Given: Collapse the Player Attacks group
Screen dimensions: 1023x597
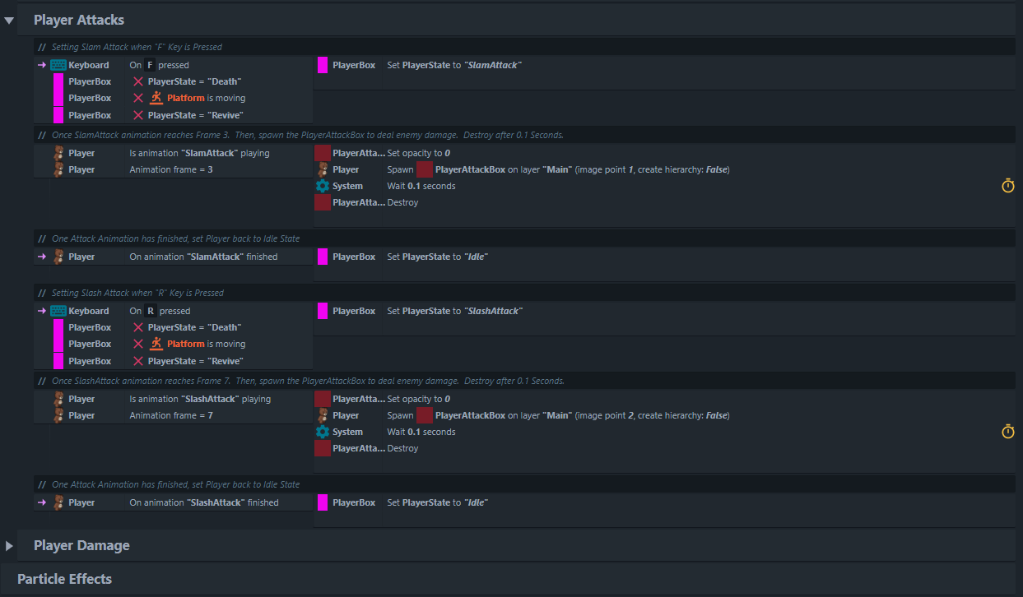Looking at the screenshot, I should (x=9, y=20).
